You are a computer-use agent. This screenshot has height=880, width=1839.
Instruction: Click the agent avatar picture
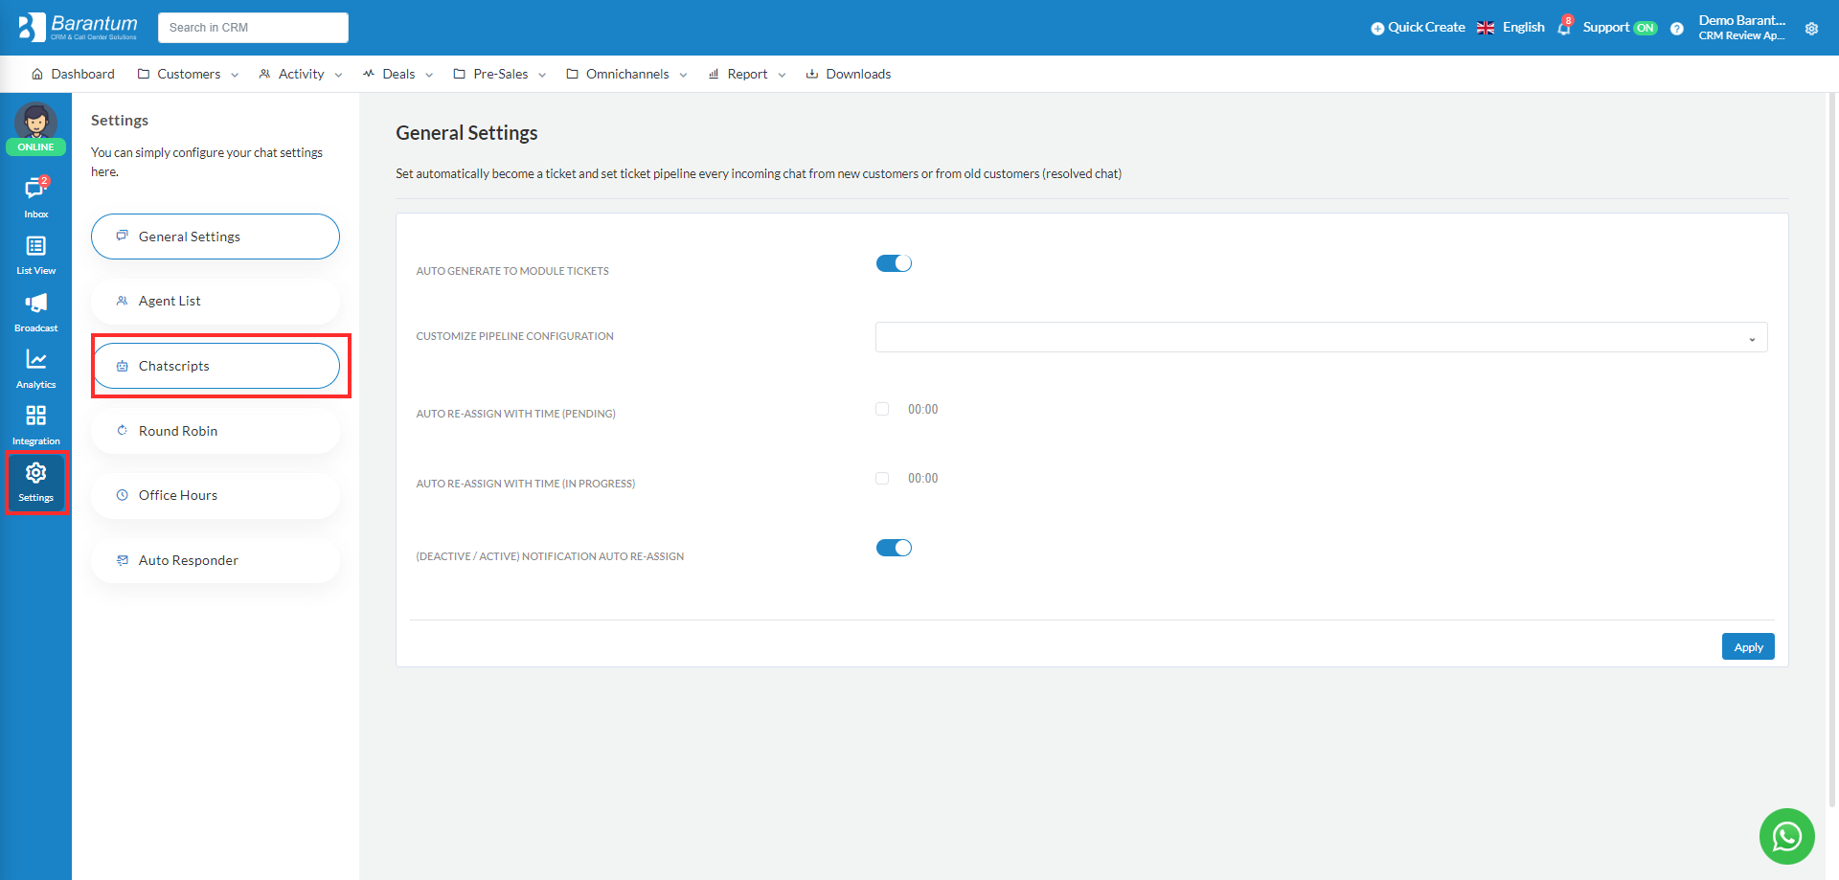click(35, 121)
